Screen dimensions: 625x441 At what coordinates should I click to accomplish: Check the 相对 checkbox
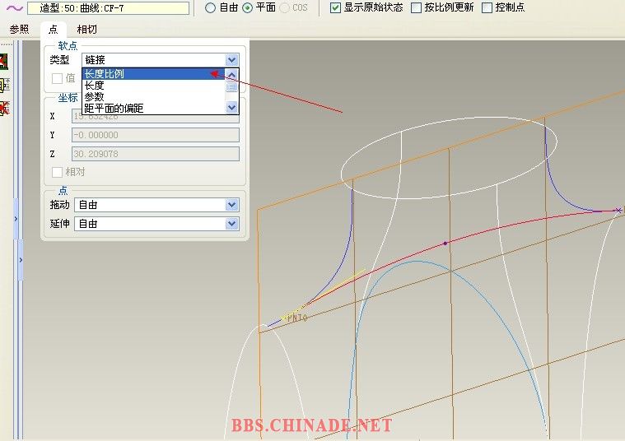tap(57, 172)
